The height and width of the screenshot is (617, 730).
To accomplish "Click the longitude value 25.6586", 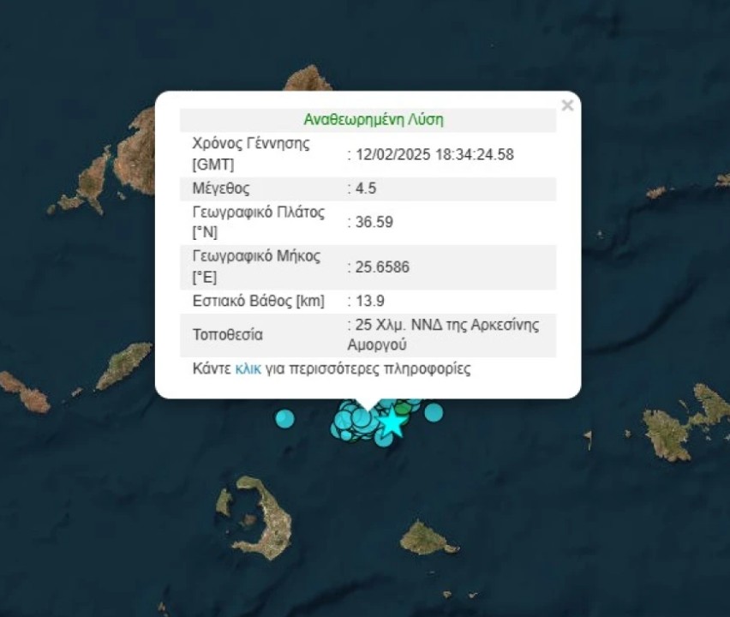I will (382, 267).
